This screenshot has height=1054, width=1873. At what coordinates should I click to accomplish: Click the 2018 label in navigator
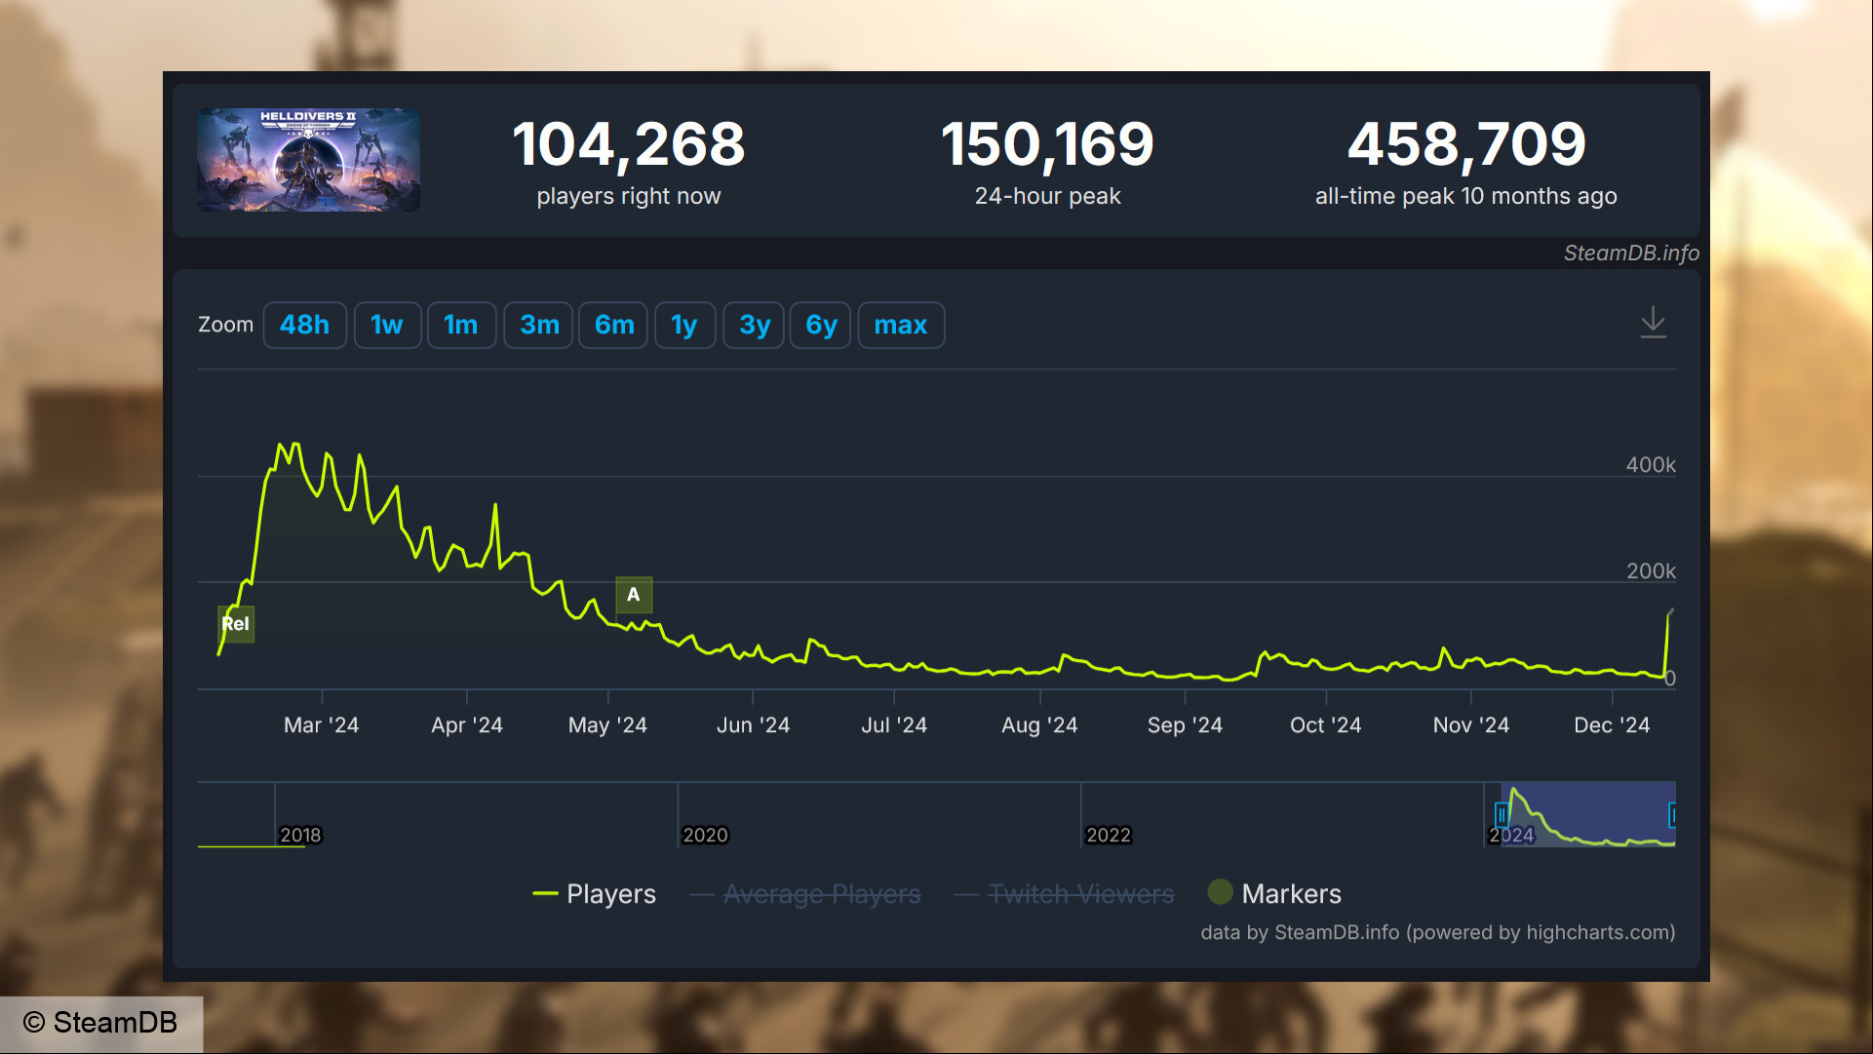click(300, 836)
